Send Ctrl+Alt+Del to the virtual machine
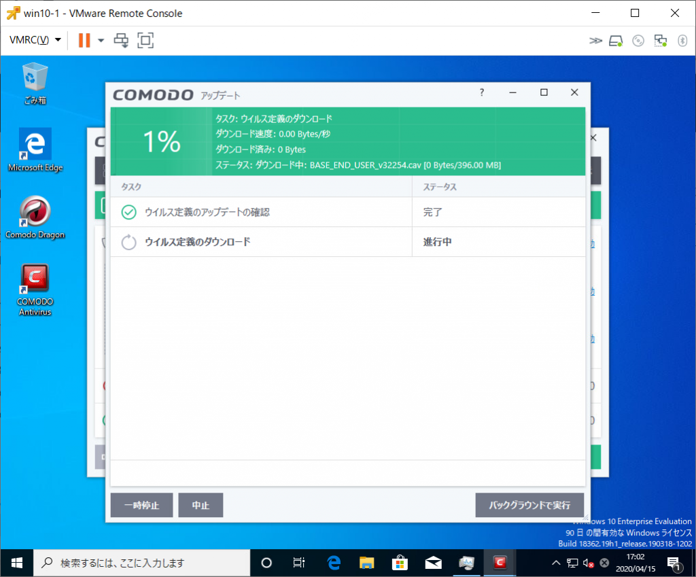Viewport: 696px width, 577px height. [x=121, y=40]
